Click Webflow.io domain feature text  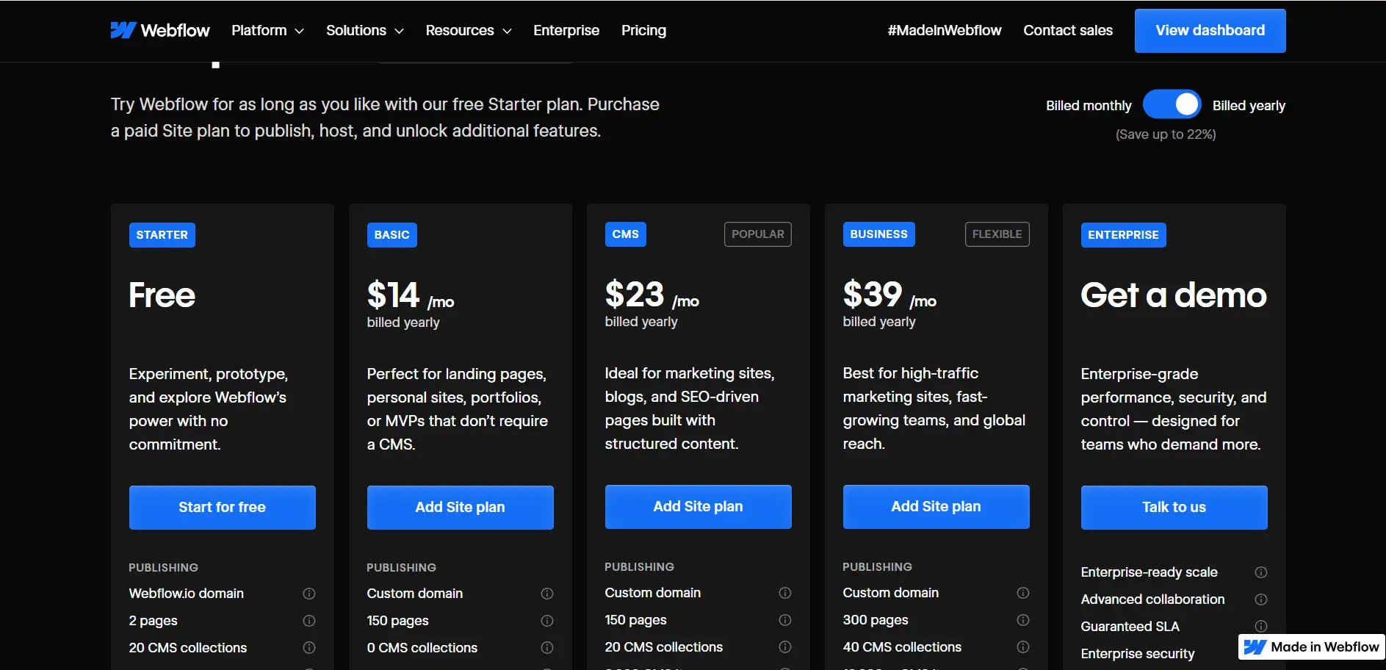[x=187, y=594]
